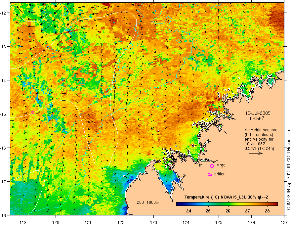The width and height of the screenshot is (291, 225).
Task: Click the '0.5m/s (1kt 24h)' text
Action: [x=259, y=149]
